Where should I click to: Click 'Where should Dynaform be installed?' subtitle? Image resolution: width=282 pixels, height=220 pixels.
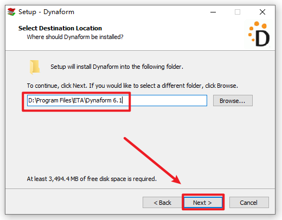75,37
